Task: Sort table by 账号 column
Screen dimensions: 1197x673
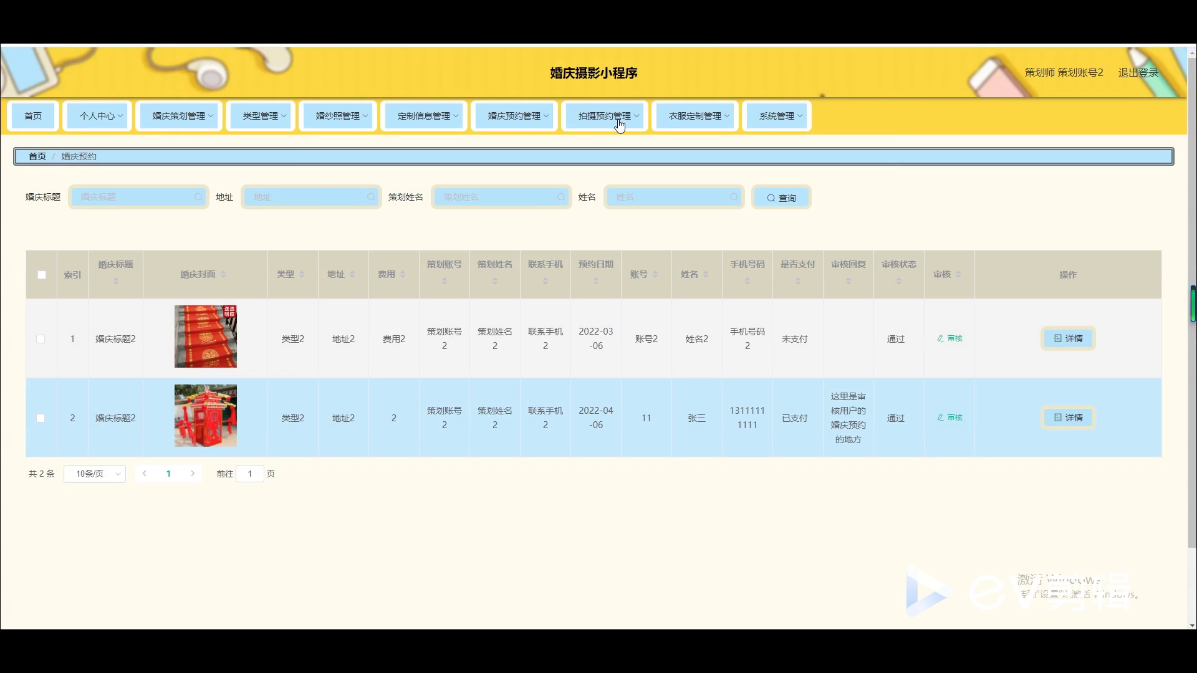Action: point(655,275)
